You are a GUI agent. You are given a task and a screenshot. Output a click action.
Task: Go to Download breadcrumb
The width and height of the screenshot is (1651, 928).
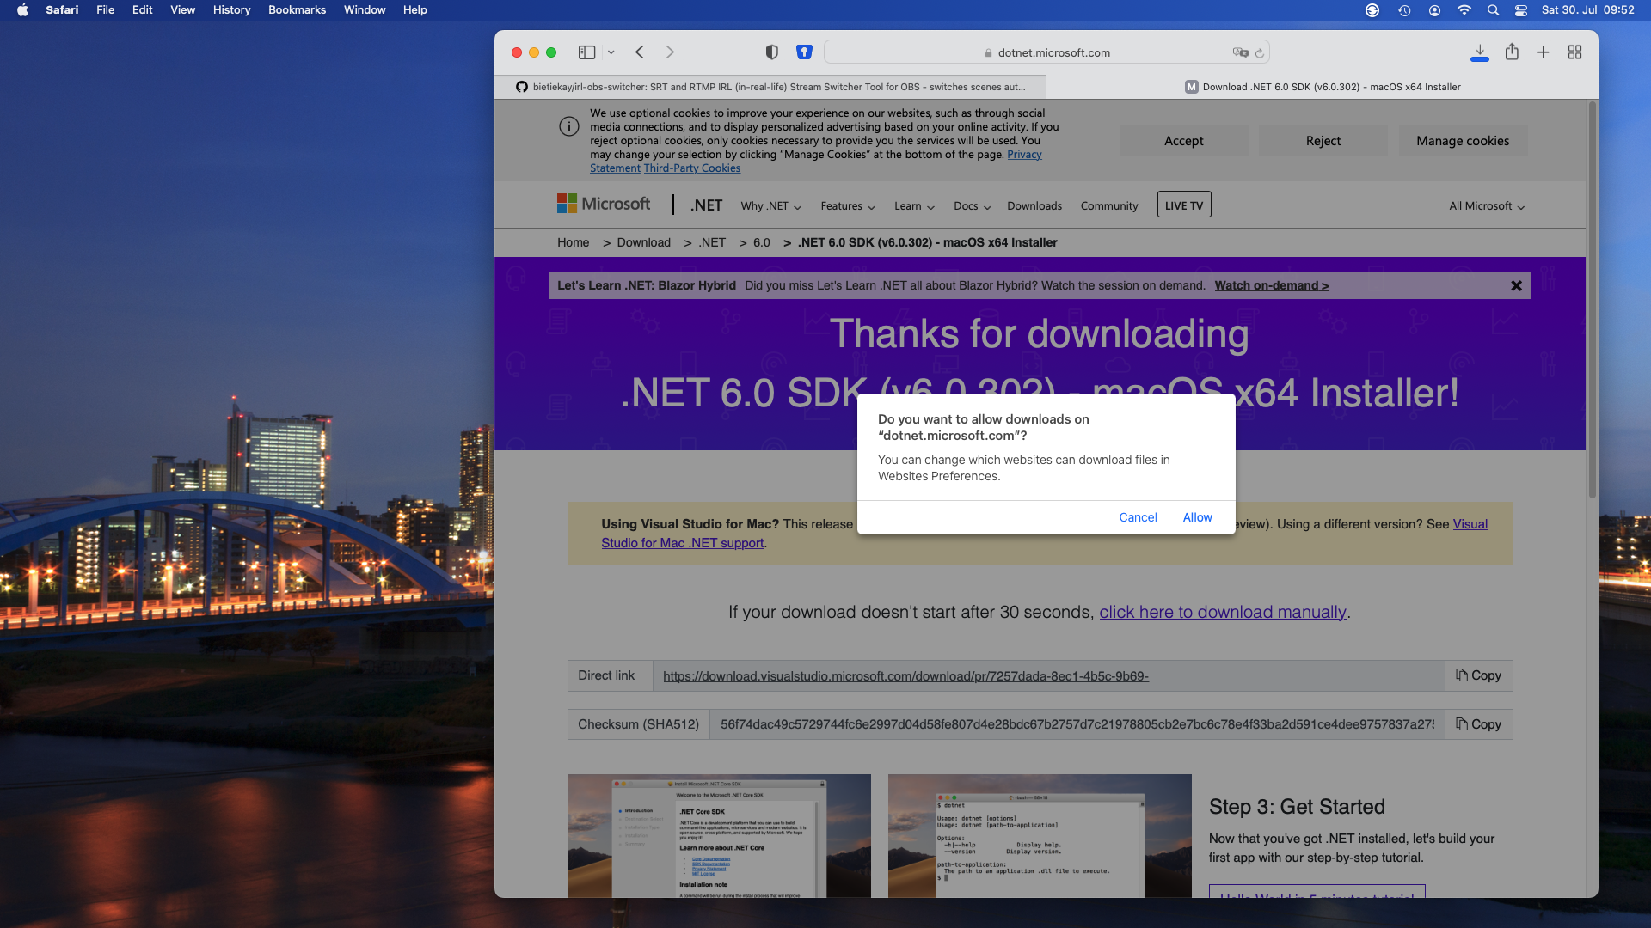click(x=643, y=242)
